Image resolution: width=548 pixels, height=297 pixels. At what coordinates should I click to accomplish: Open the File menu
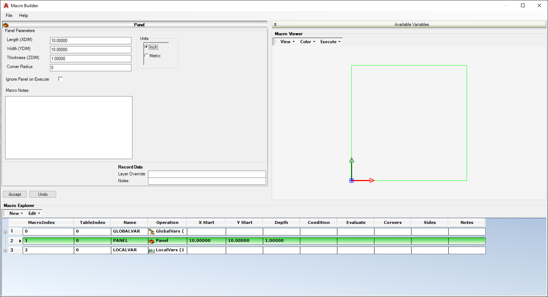click(9, 15)
